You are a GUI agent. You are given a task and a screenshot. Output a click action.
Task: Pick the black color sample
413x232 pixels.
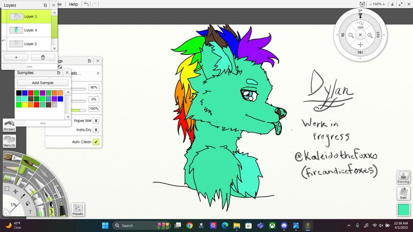pyautogui.click(x=19, y=93)
